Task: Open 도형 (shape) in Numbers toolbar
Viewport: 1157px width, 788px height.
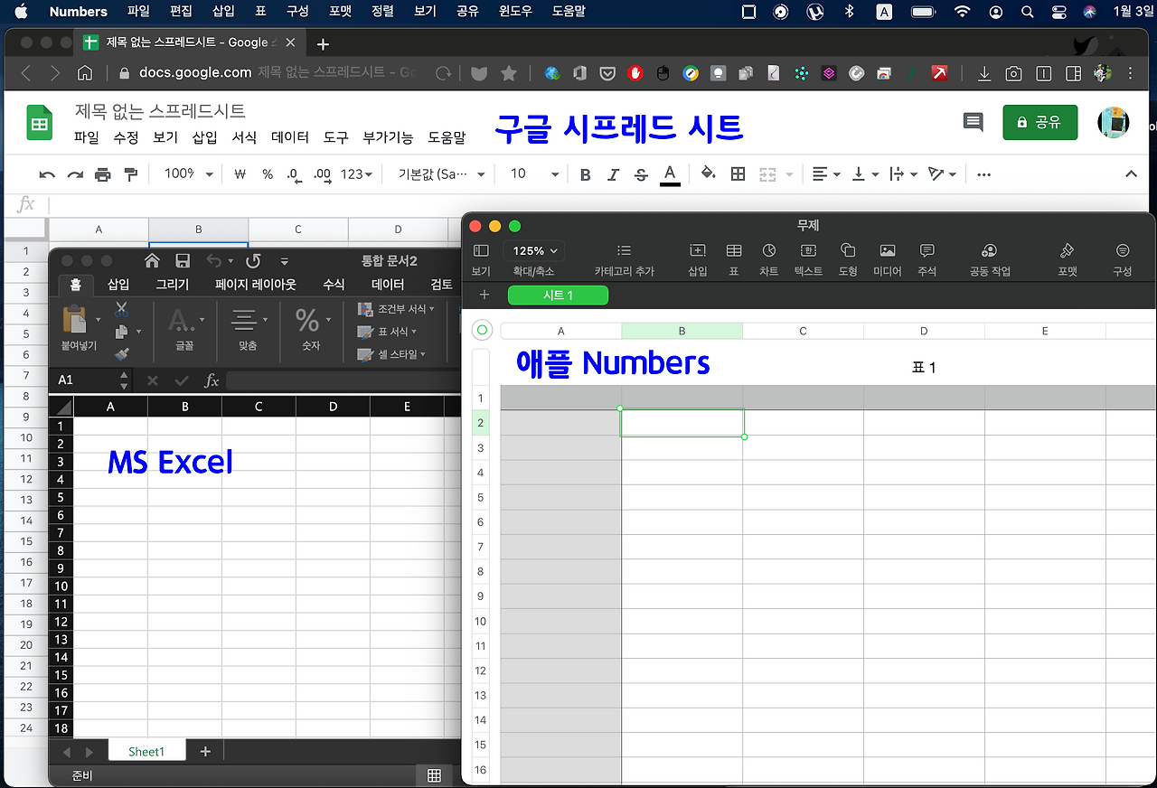Action: (x=848, y=258)
